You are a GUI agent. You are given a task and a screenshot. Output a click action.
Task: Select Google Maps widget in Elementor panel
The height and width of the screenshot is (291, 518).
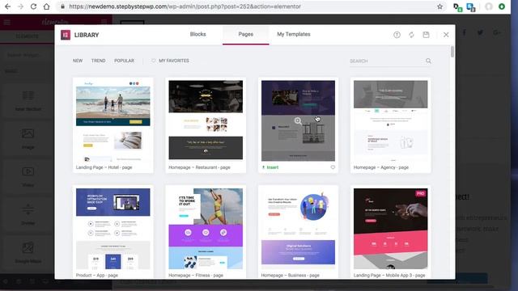point(28,252)
